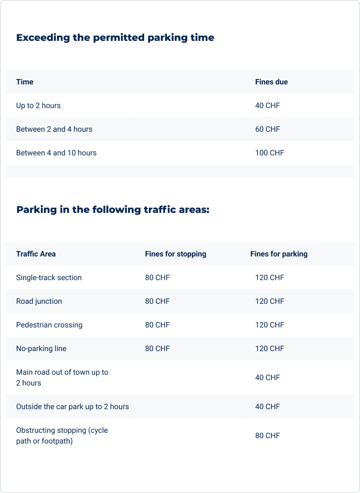Click the Road junction stopping fine 80 CHF
The image size is (360, 493).
(x=157, y=301)
